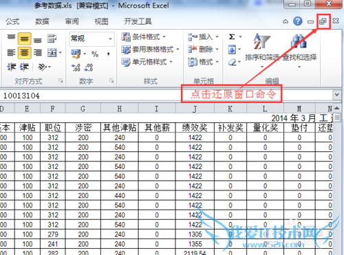Apply percent style
Image resolution: width=344 pixels, height=255 pixels.
(95, 54)
